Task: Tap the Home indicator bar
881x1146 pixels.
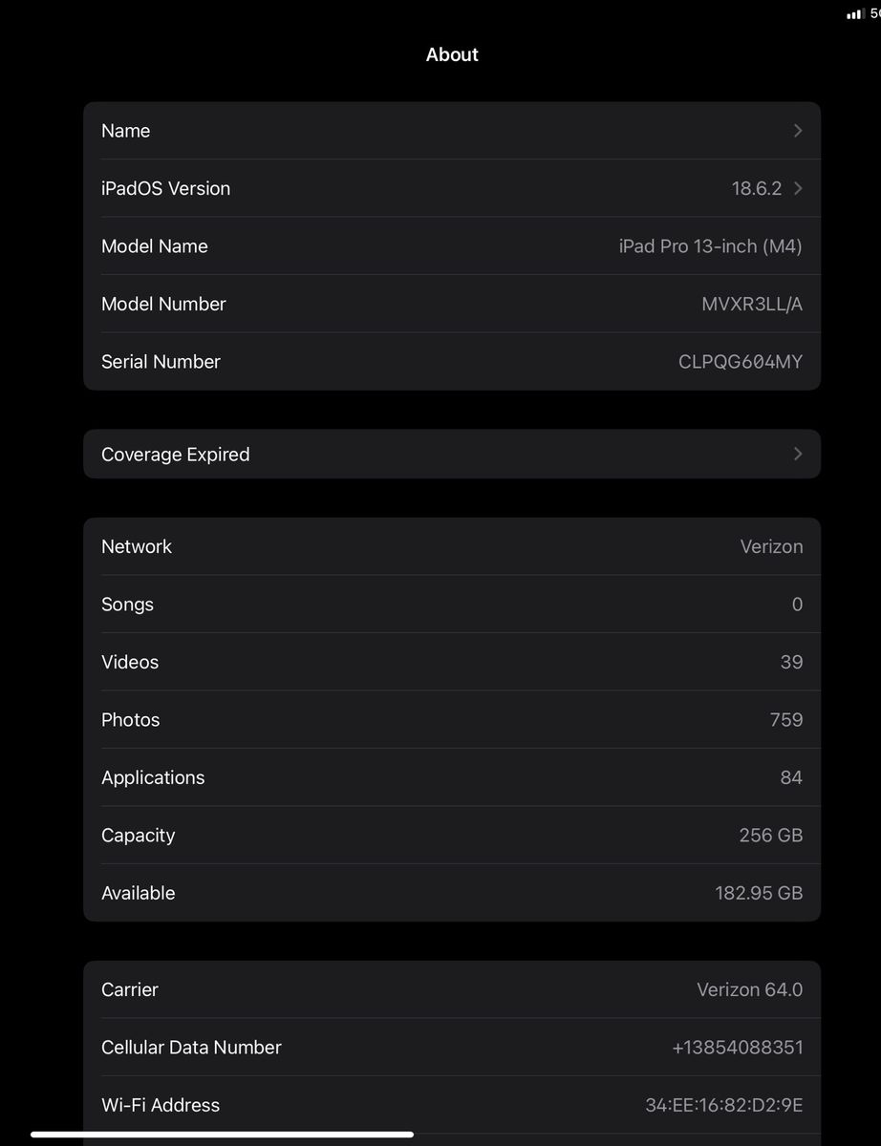Action: point(222,1135)
